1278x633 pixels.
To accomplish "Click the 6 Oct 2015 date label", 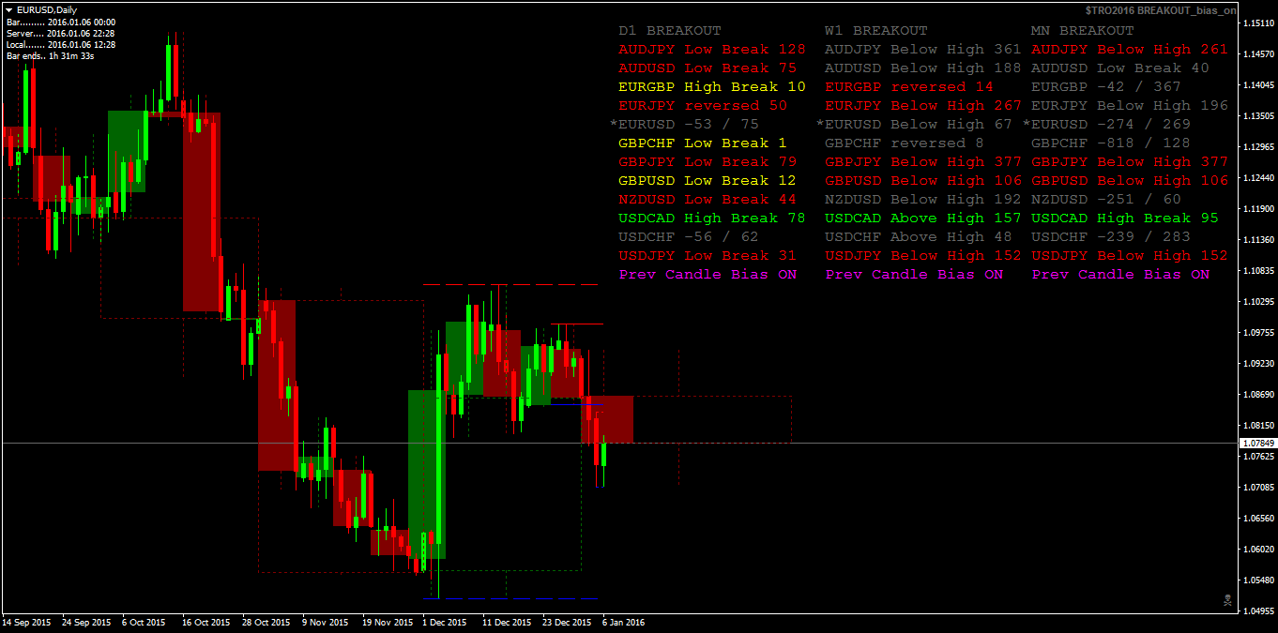I will [x=144, y=622].
